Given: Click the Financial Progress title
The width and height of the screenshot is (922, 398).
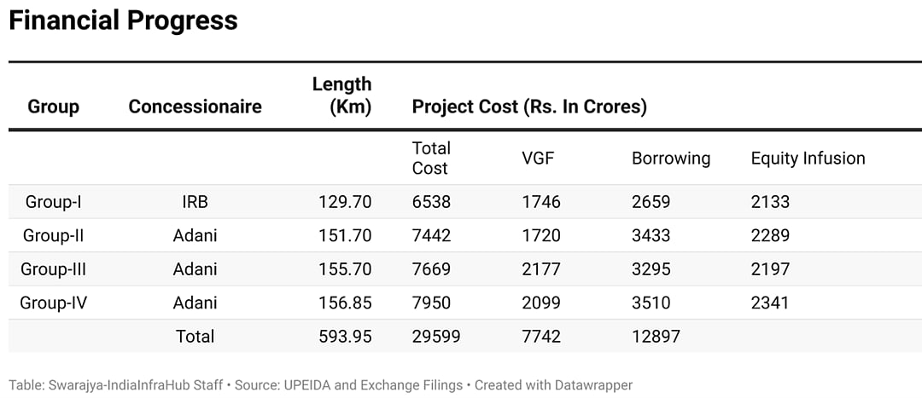Looking at the screenshot, I should pos(123,20).
